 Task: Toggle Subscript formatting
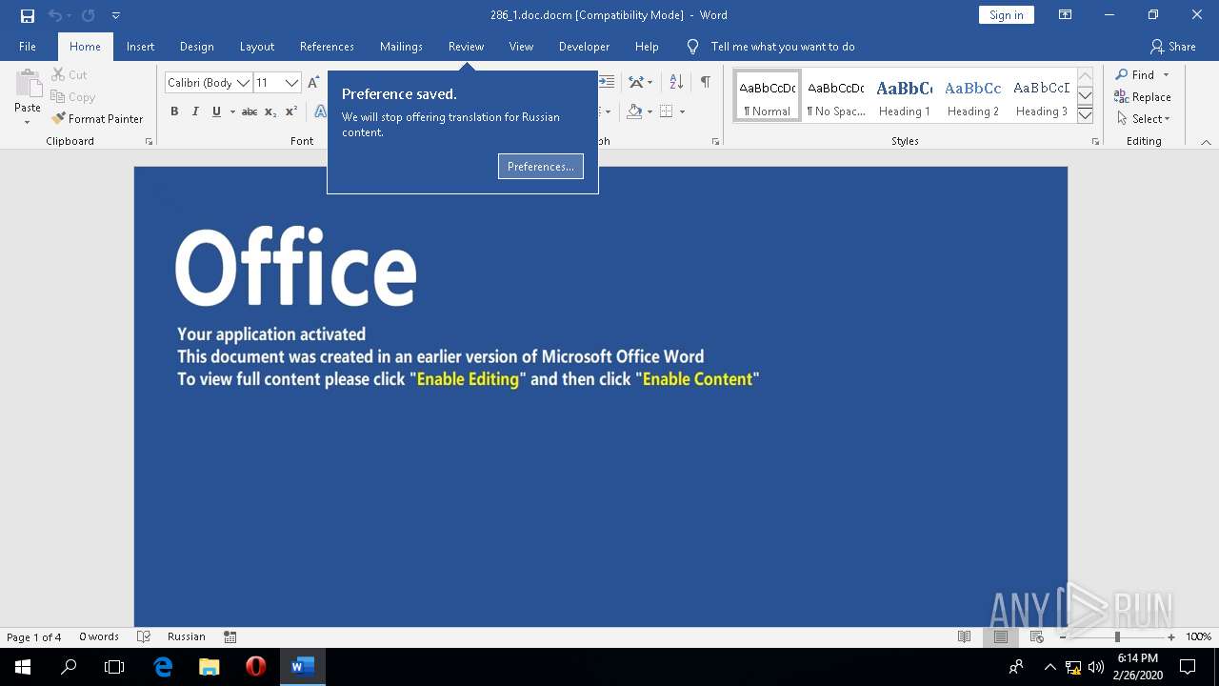(270, 111)
